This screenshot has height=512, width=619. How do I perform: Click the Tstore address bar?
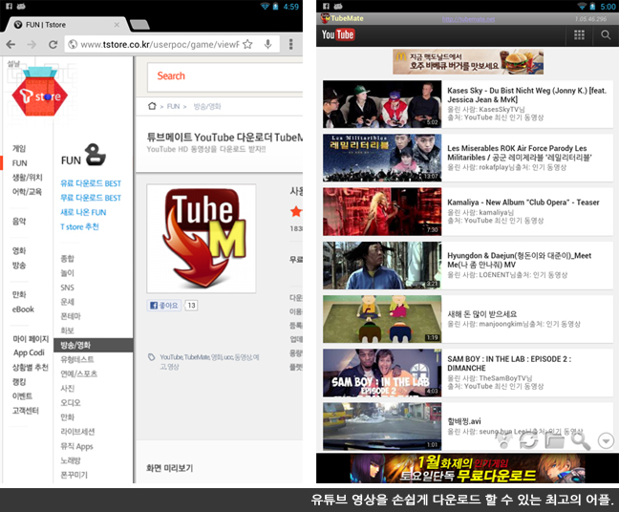pyautogui.click(x=172, y=44)
